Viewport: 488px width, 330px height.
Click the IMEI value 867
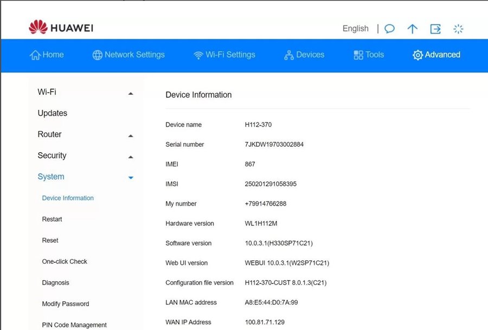(250, 164)
